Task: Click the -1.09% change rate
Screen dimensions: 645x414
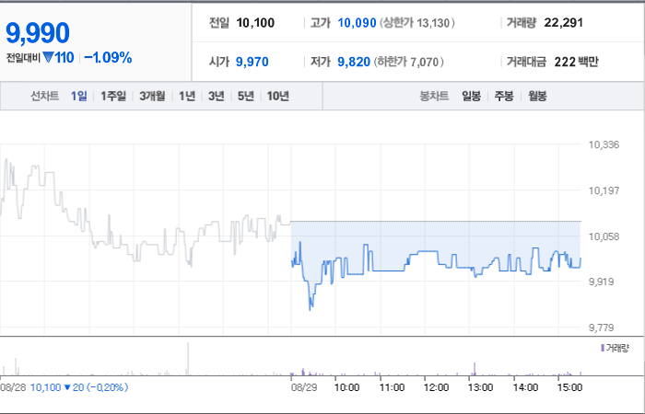Action: [x=108, y=57]
